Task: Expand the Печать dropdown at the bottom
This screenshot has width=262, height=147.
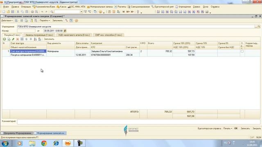Action: [x=228, y=129]
